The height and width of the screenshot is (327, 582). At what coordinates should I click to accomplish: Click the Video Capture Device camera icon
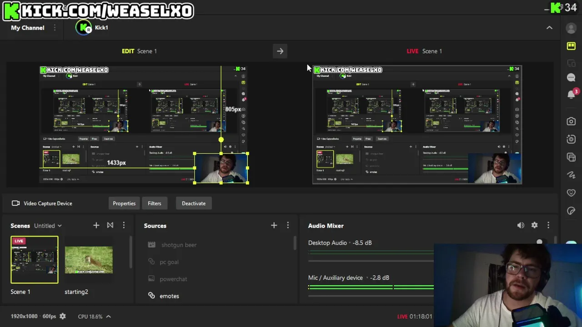click(15, 203)
